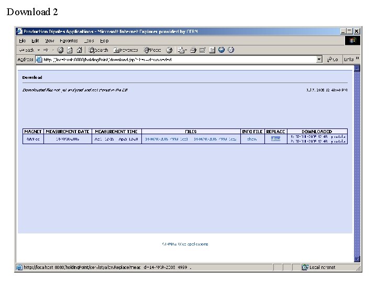
Task: Print the page with the printer icon
Action: [193, 50]
